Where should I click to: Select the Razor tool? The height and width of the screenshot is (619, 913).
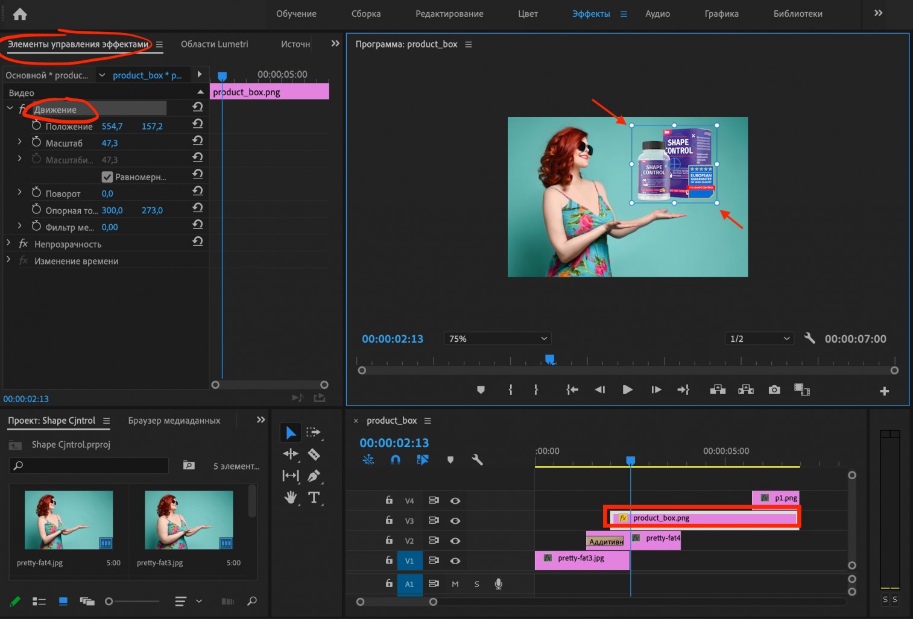click(x=314, y=454)
